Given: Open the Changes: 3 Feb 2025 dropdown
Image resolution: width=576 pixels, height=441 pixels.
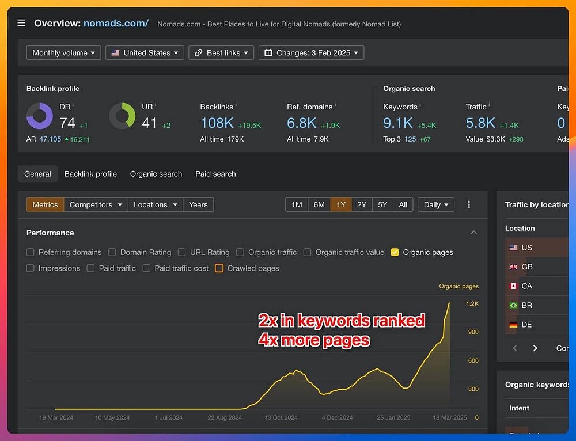Looking at the screenshot, I should coord(311,53).
